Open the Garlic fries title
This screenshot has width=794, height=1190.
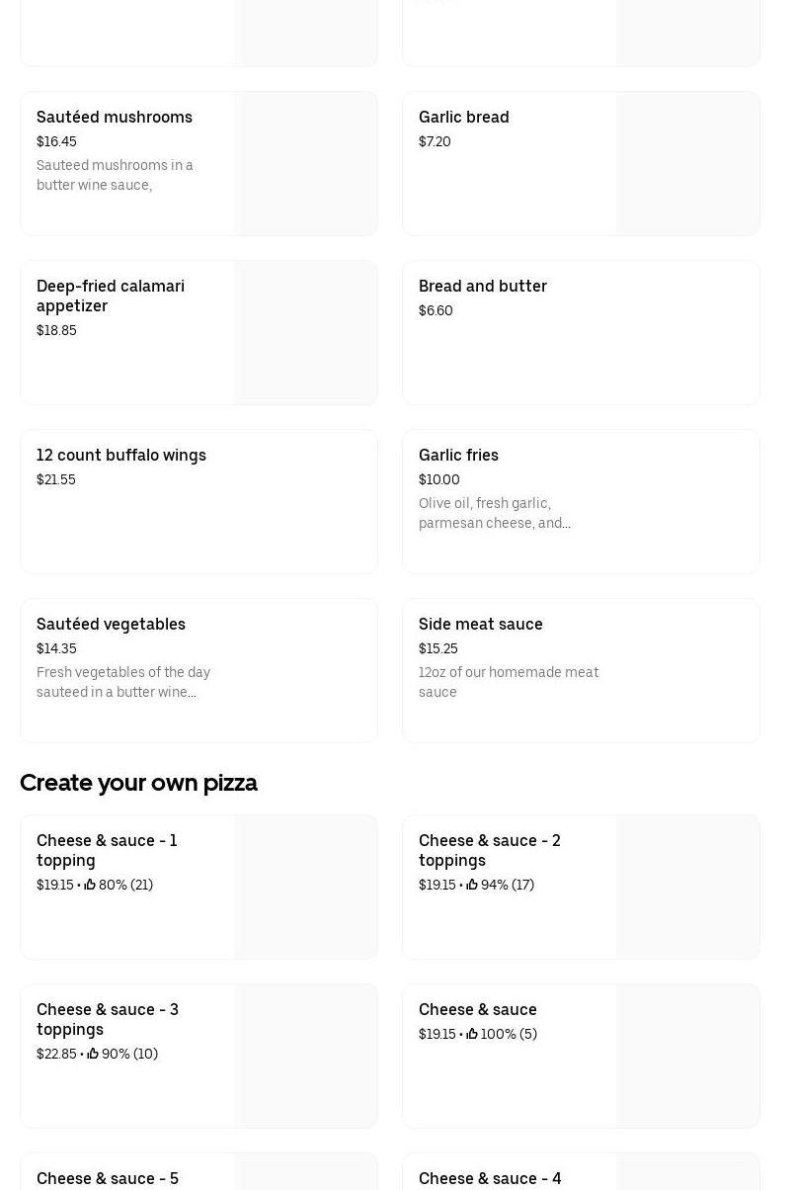[458, 455]
